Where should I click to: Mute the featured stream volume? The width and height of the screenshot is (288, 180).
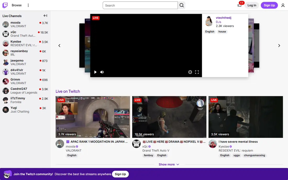(102, 72)
